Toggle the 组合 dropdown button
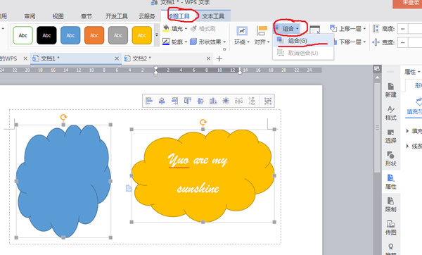422x255 pixels. pos(288,29)
